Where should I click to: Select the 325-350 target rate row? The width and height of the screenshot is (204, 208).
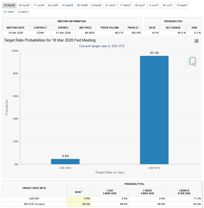click(x=34, y=199)
